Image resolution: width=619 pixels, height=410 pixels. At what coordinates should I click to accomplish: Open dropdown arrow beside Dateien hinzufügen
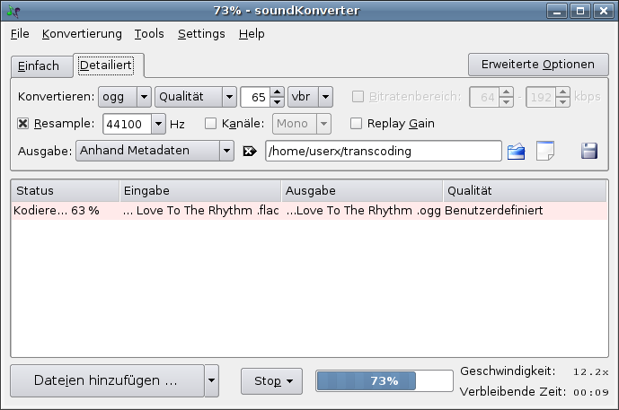pyautogui.click(x=212, y=380)
